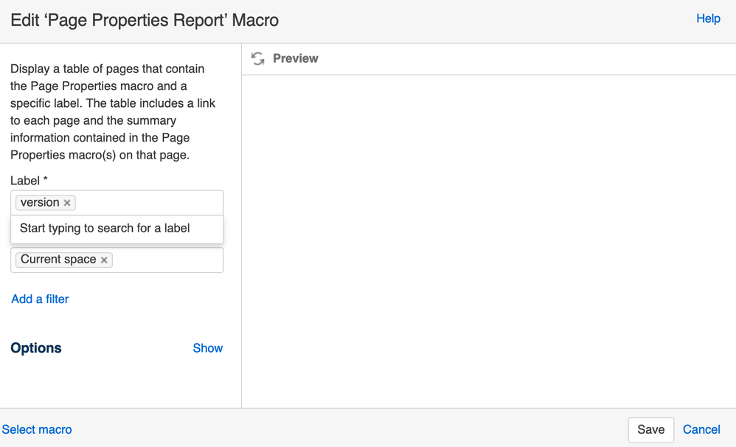Click 'Start typing to search for a label' hint
This screenshot has width=736, height=447.
click(x=105, y=228)
